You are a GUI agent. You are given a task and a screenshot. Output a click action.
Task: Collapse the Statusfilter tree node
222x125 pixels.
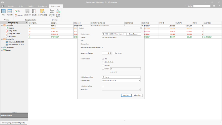coord(2,25)
